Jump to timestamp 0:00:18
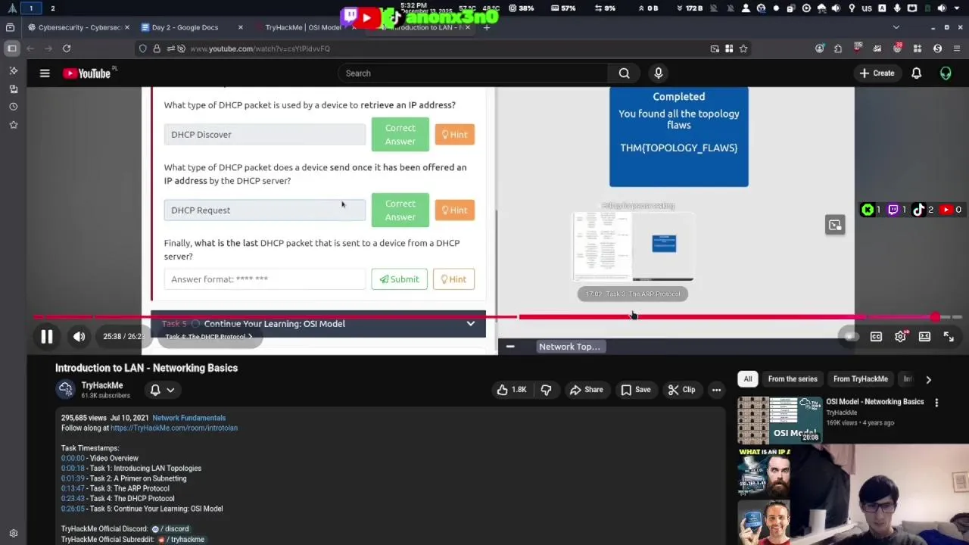The height and width of the screenshot is (545, 969). click(73, 469)
